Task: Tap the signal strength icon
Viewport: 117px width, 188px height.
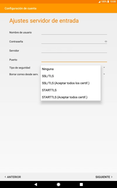Action: (99, 2)
